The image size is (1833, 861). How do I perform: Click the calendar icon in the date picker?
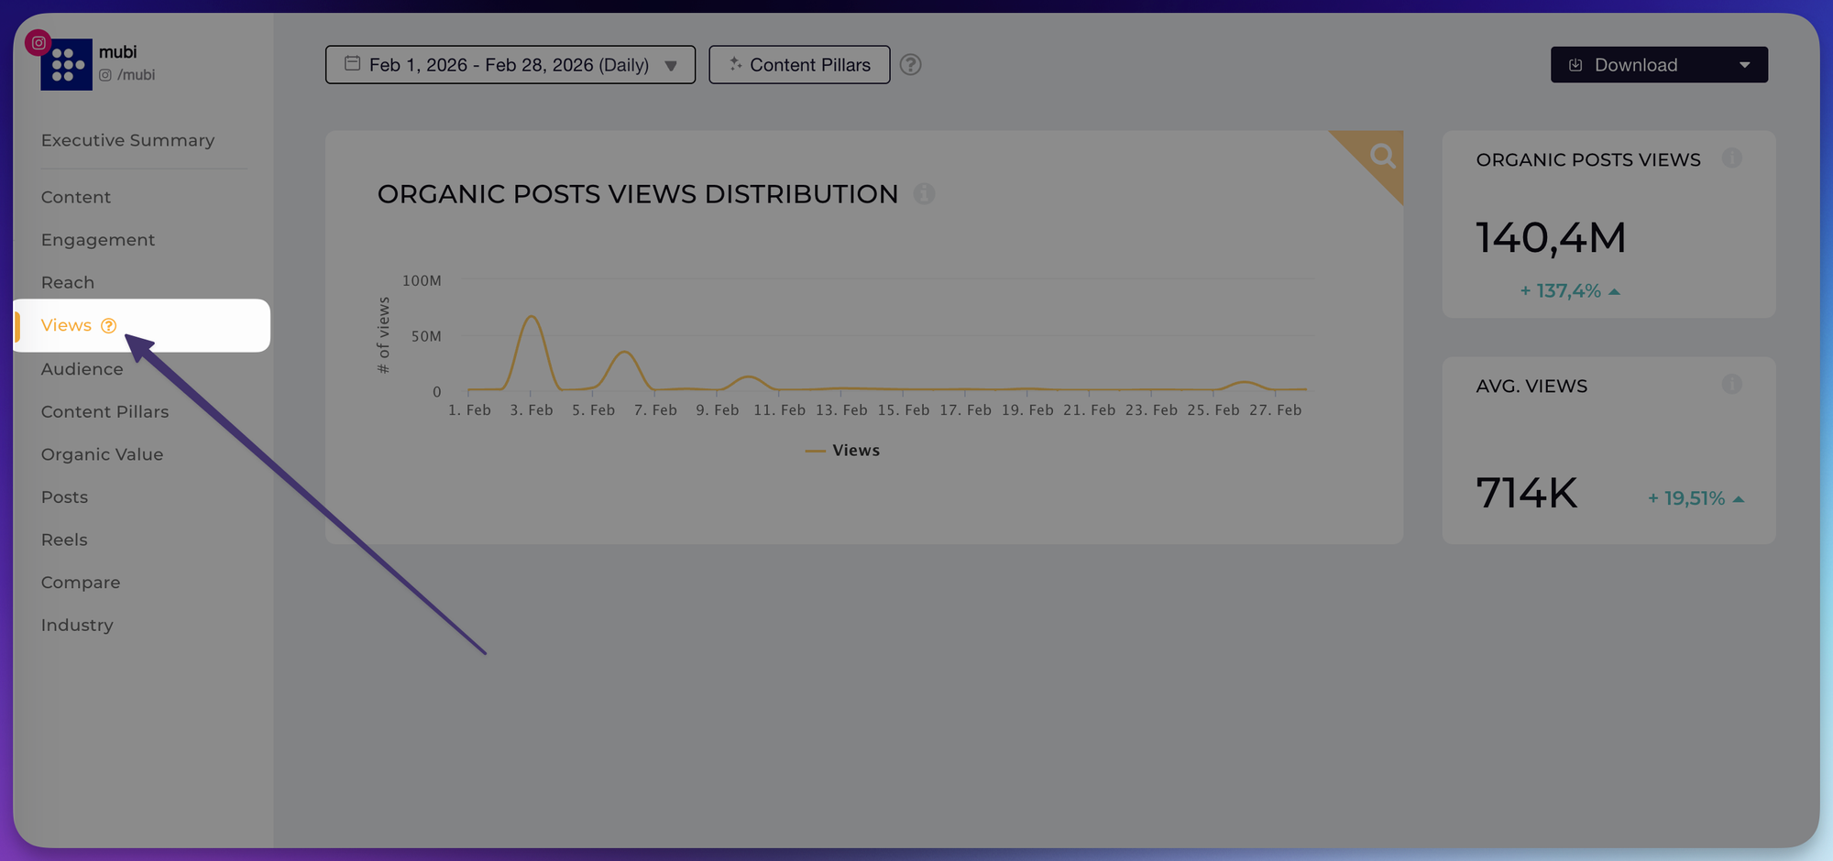[x=353, y=64]
